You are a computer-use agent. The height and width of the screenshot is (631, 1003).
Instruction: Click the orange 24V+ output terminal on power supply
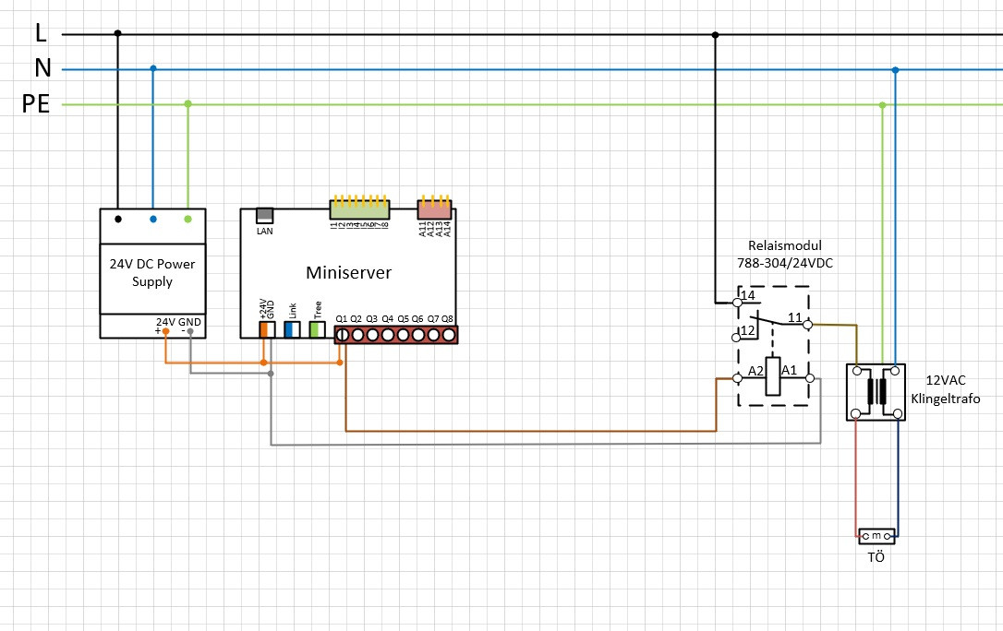(165, 330)
